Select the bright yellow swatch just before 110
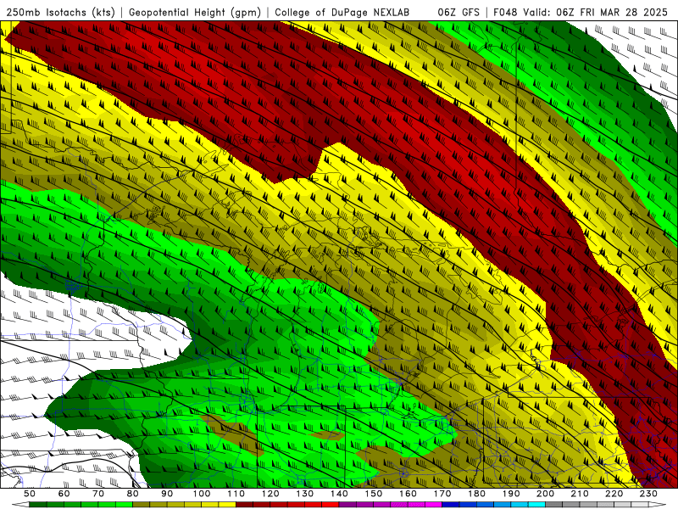The image size is (678, 509). [227, 505]
